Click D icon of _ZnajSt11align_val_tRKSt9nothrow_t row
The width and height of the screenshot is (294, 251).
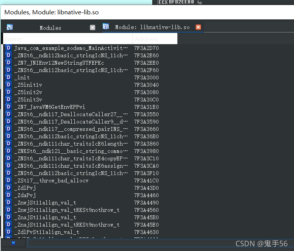click(x=9, y=225)
